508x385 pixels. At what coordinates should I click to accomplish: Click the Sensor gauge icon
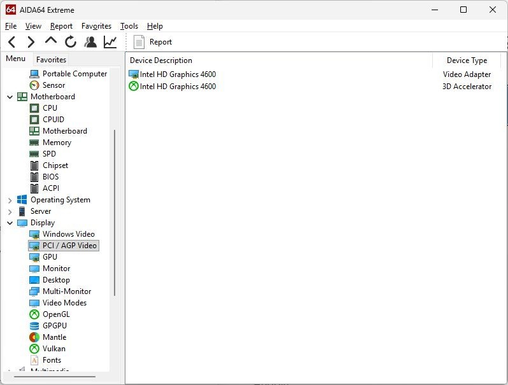tap(34, 85)
